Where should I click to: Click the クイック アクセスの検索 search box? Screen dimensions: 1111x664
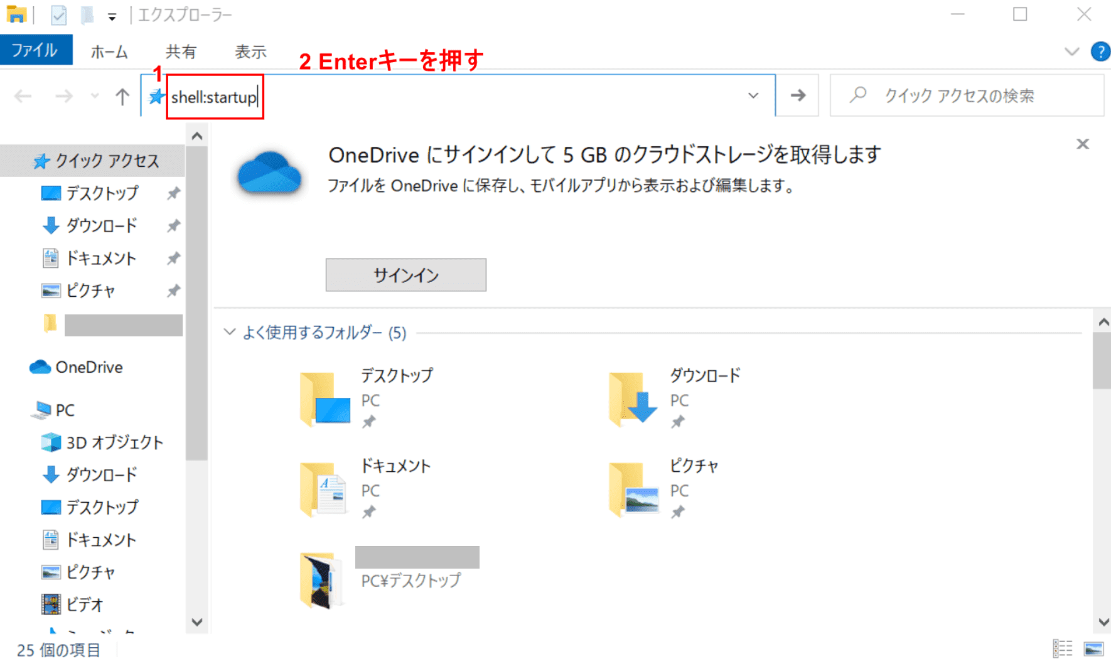pos(967,95)
